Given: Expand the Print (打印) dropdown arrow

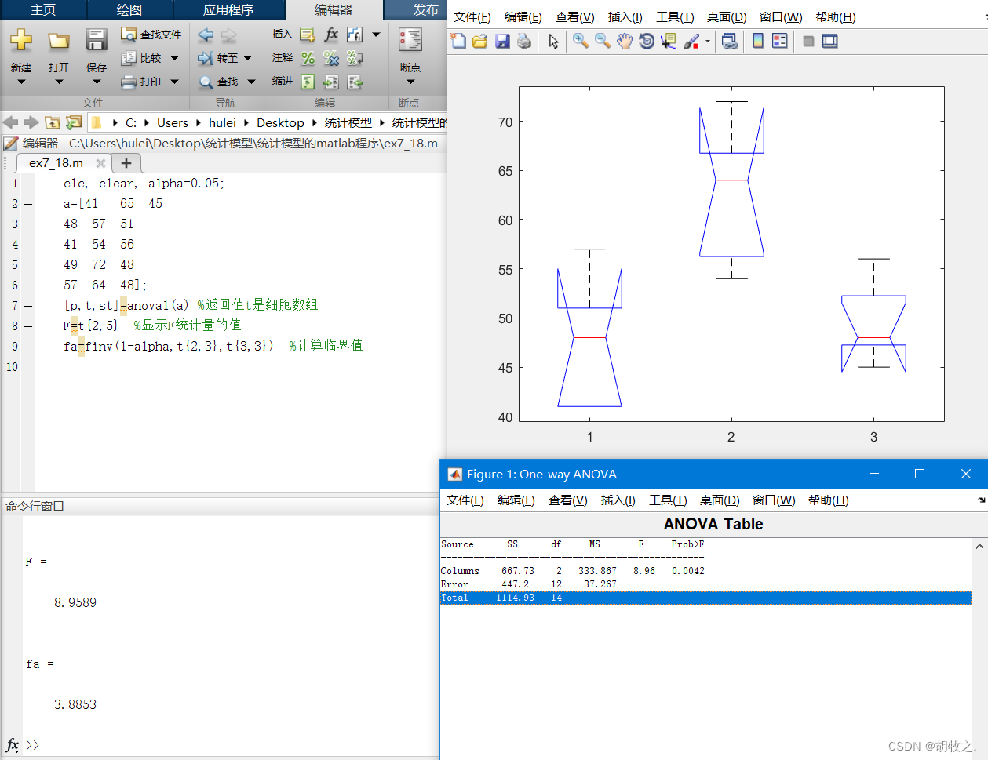Looking at the screenshot, I should pyautogui.click(x=174, y=82).
